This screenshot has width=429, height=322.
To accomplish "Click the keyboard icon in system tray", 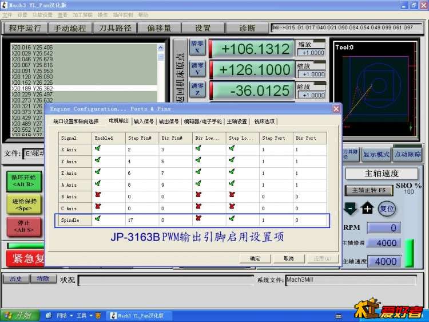I will 339,316.
